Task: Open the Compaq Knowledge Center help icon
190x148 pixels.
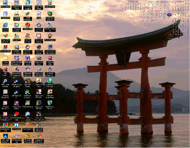Action: 16,25
